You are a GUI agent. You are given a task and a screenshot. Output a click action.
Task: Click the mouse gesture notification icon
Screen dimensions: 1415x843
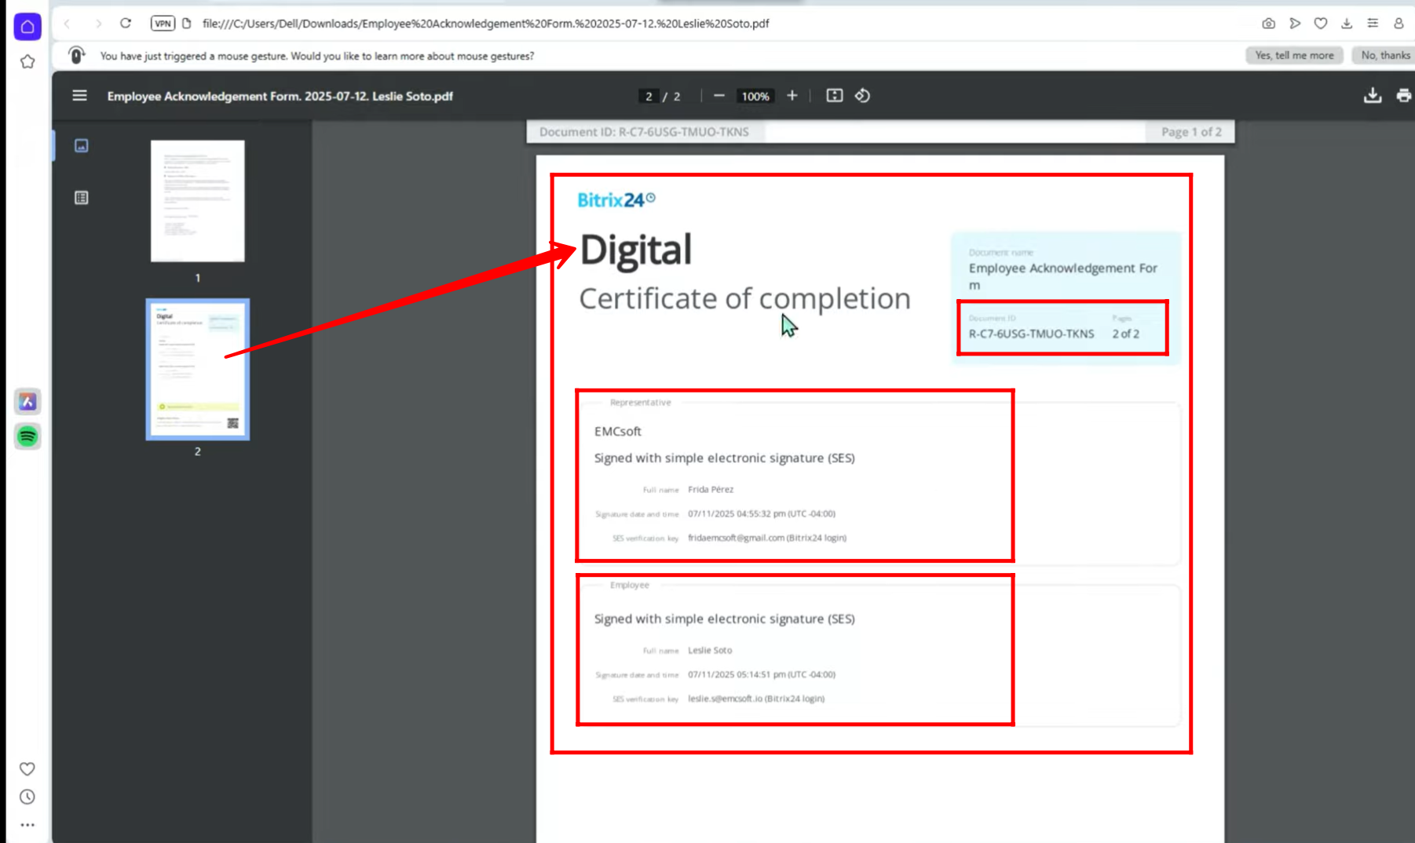click(x=76, y=56)
